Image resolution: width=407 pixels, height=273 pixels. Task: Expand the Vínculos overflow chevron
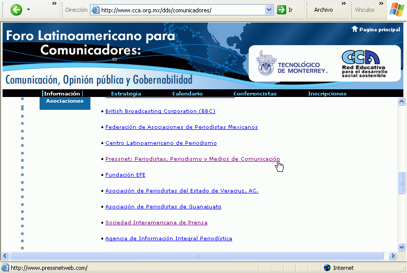pos(381,4)
